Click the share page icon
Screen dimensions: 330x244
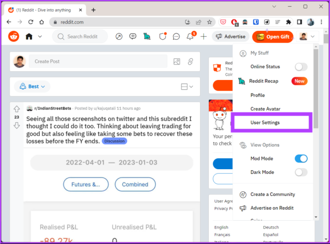pos(198,22)
